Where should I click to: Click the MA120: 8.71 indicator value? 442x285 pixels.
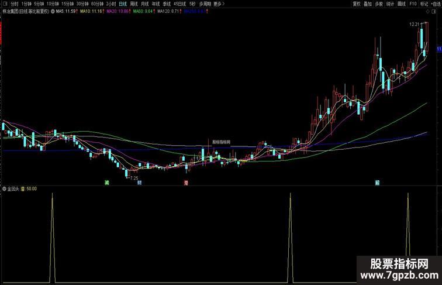169,12
